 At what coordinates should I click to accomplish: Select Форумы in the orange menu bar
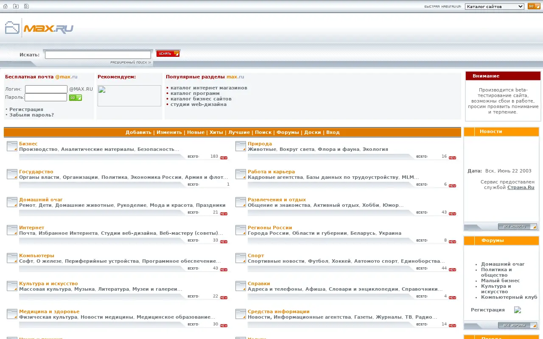[288, 132]
